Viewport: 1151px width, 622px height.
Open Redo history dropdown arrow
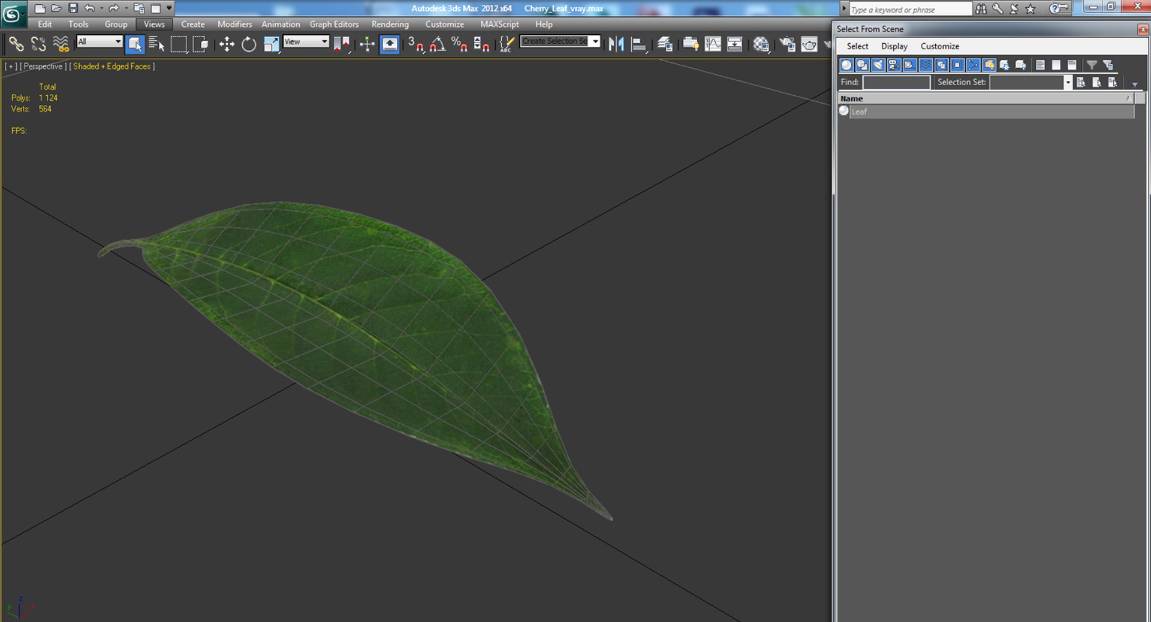(126, 8)
